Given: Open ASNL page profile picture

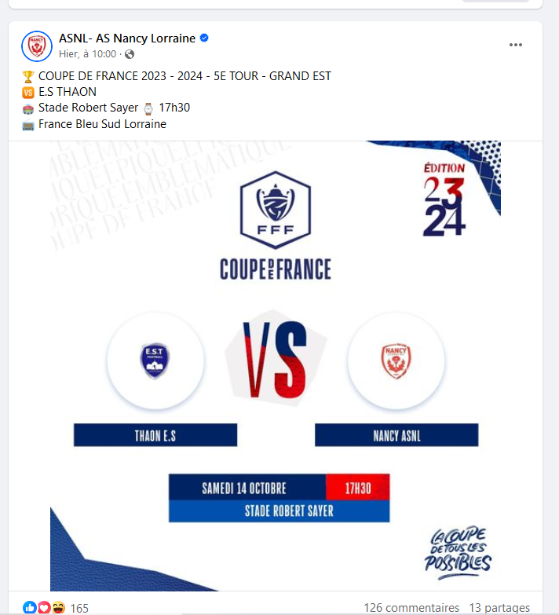Looking at the screenshot, I should [x=37, y=46].
